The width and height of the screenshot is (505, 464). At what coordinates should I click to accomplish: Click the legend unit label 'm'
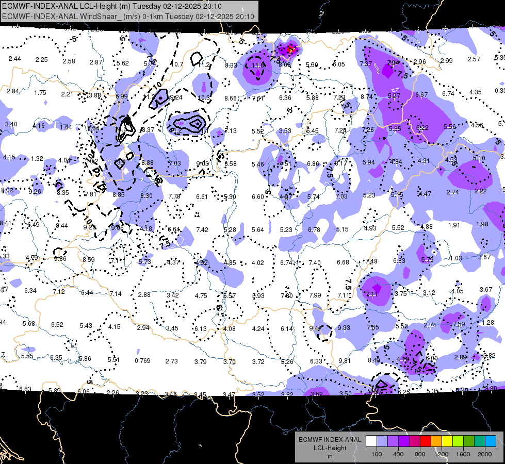[330, 456]
